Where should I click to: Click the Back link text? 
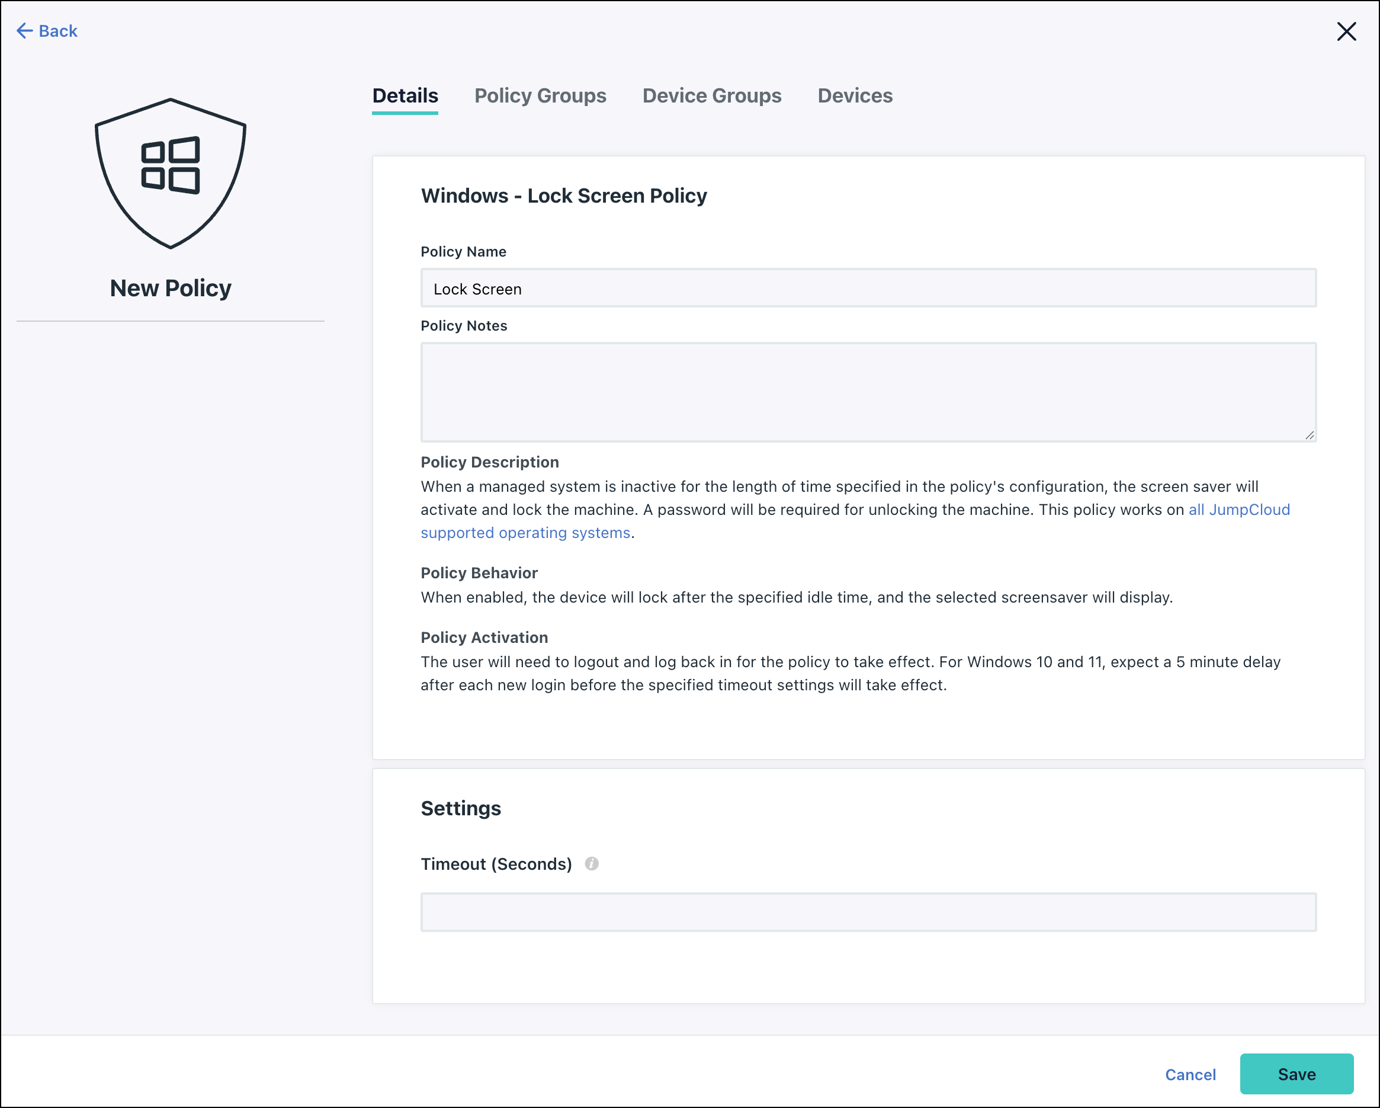click(x=57, y=31)
